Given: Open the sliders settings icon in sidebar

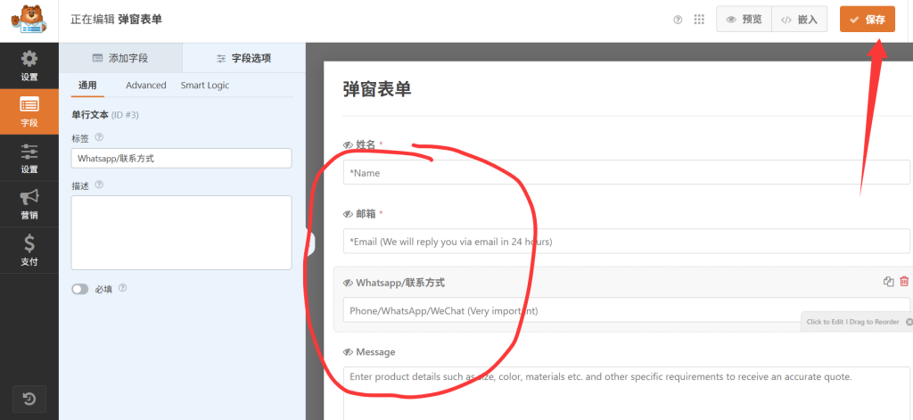Looking at the screenshot, I should [x=29, y=157].
